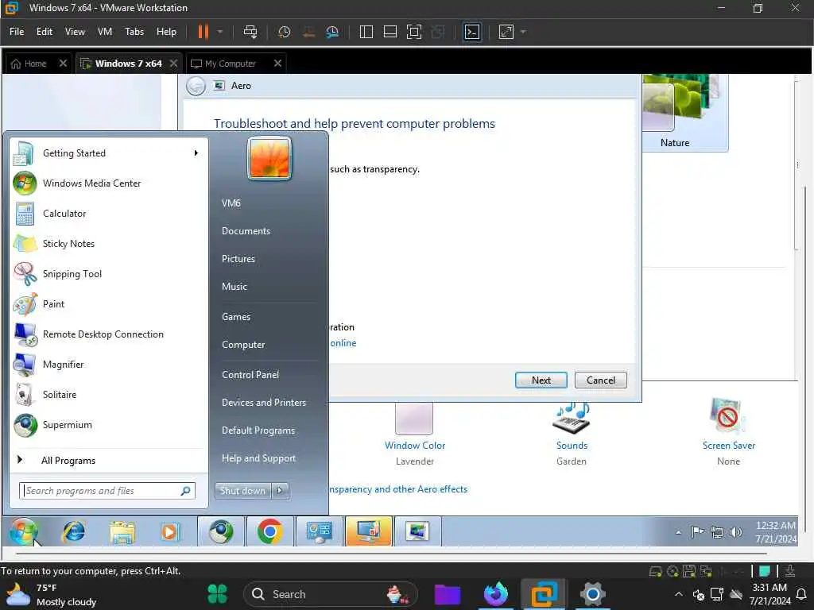Open Windows Explorer on guest taskbar
Screen dimensions: 814x610
[x=122, y=531]
